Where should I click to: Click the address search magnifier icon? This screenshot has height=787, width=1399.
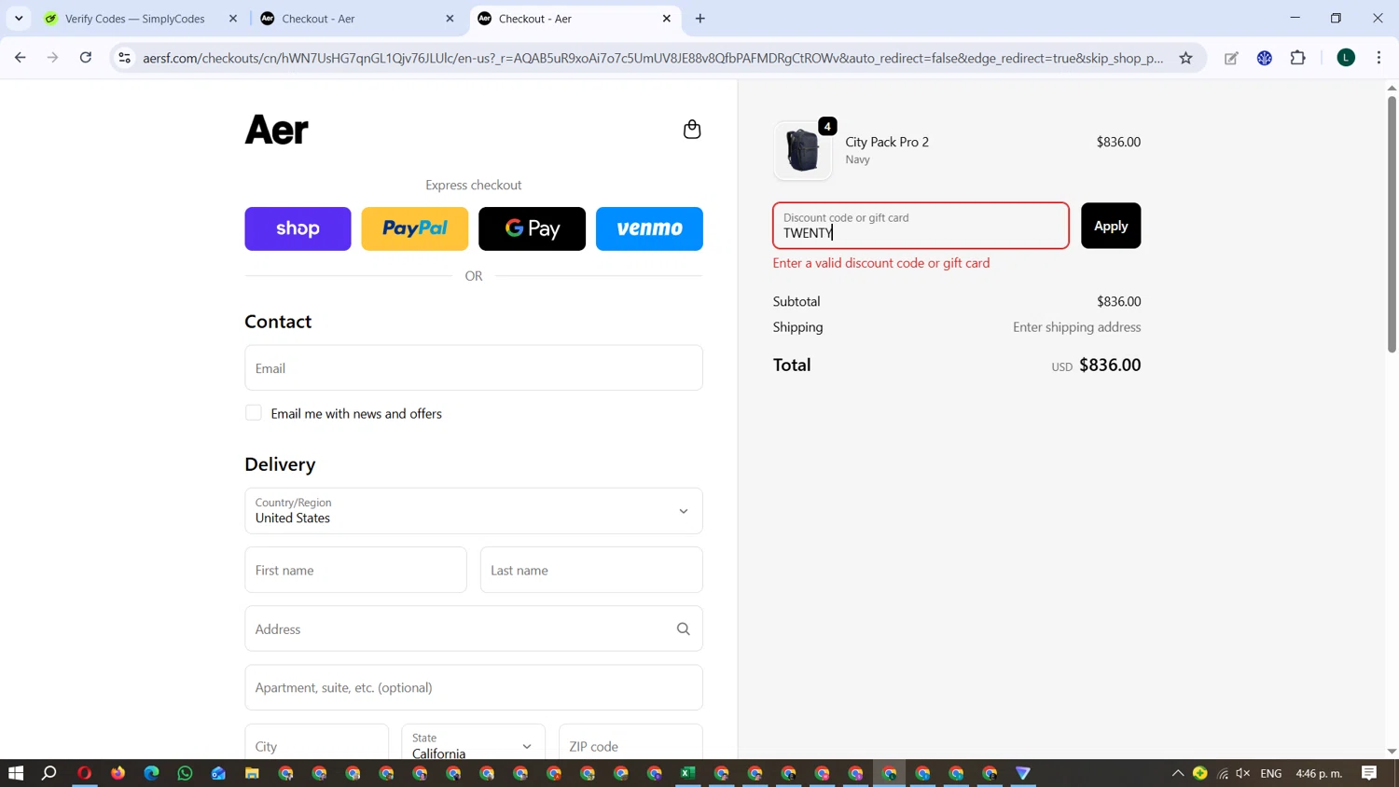684,629
